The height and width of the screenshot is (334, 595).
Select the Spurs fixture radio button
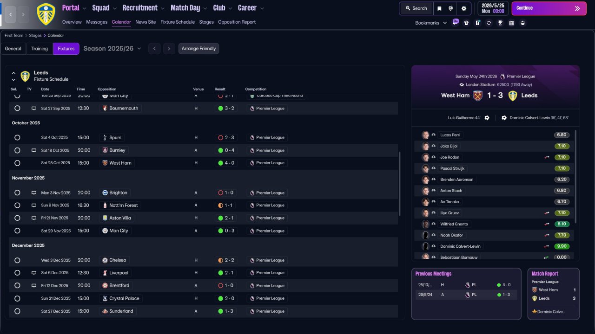[x=17, y=138]
